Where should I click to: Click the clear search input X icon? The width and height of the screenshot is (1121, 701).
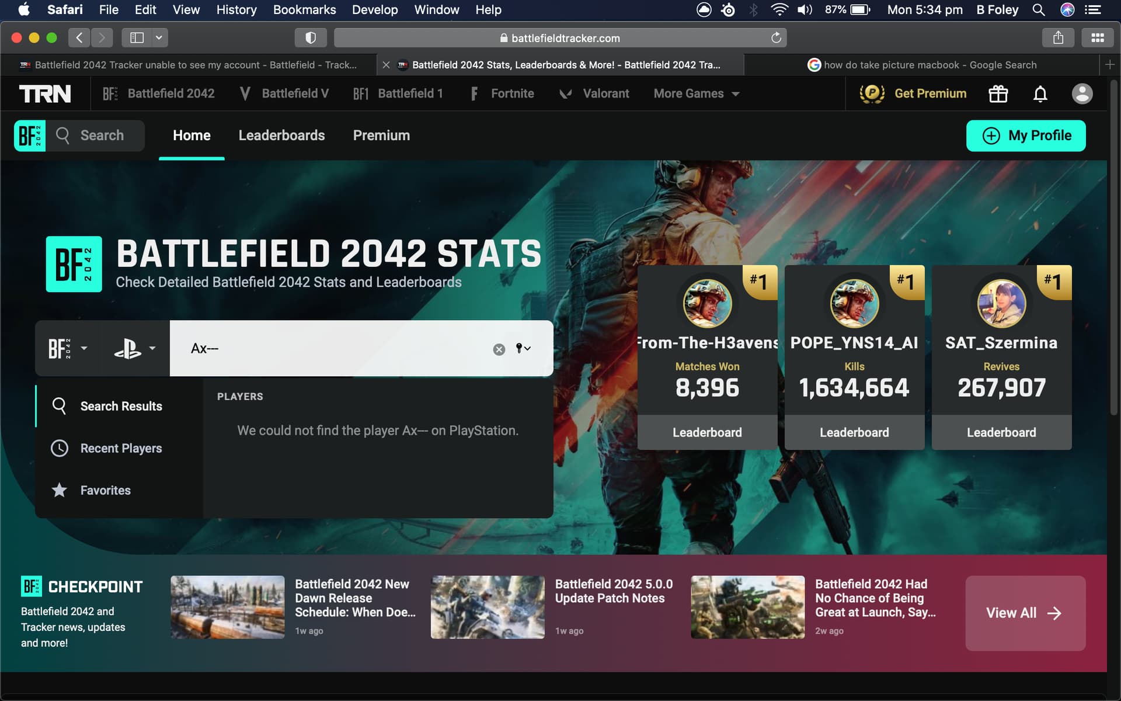(x=499, y=348)
